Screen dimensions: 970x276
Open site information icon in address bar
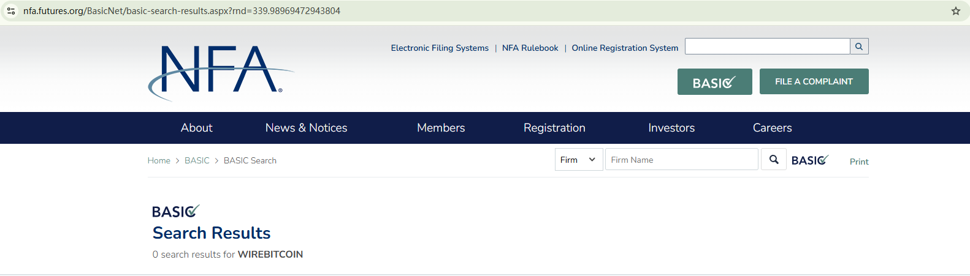tap(11, 11)
